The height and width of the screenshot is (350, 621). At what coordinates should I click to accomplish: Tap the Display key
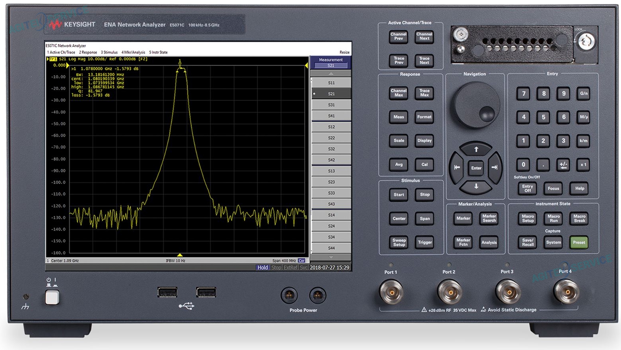point(424,140)
